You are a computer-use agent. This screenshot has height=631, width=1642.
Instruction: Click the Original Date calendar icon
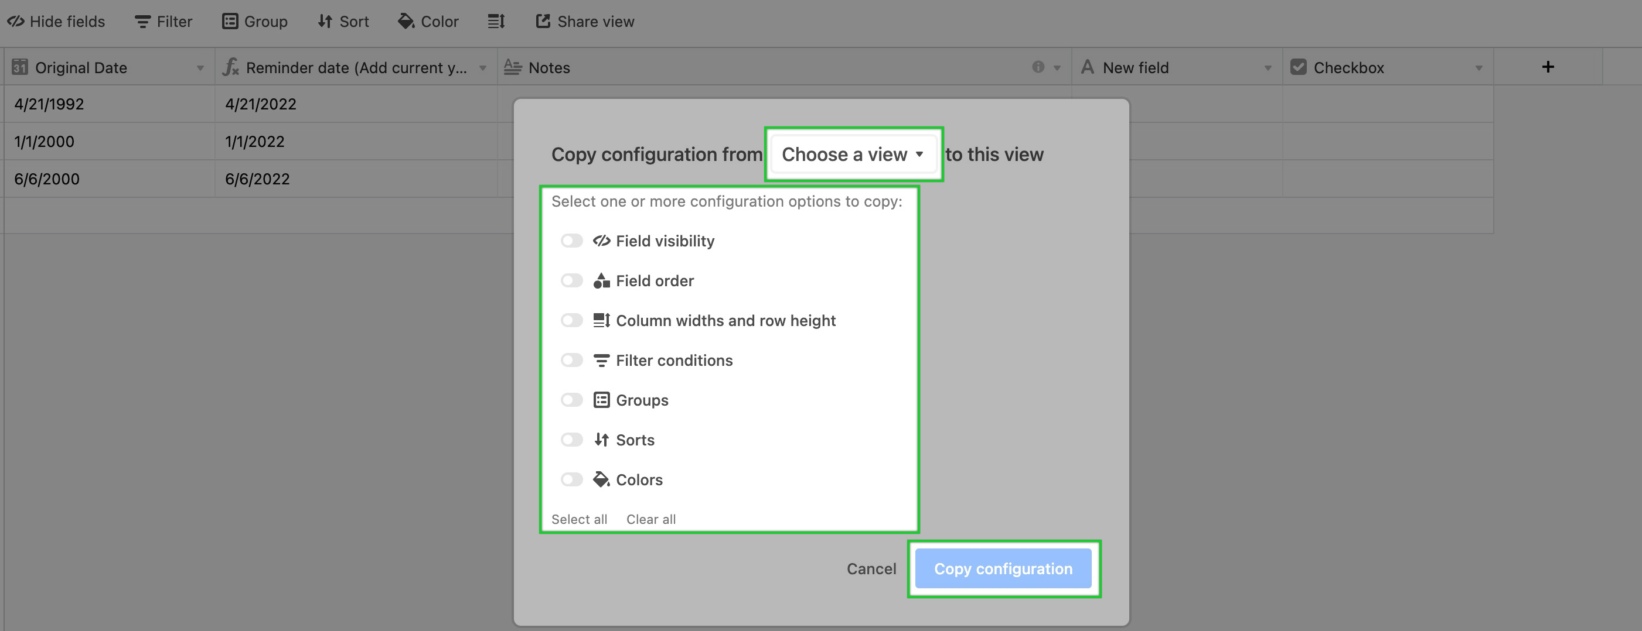20,67
